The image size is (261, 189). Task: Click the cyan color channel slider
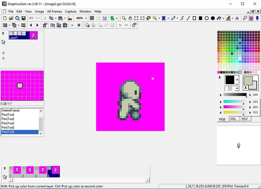[x=235, y=102]
